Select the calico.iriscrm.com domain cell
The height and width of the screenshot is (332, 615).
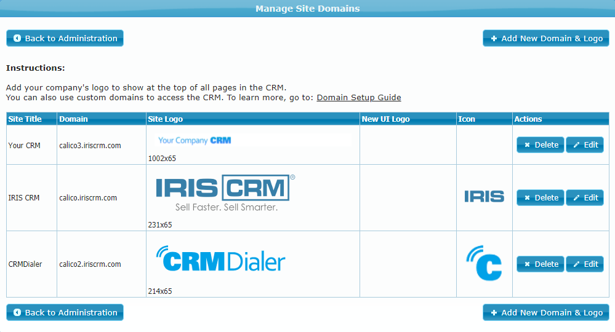[102, 198]
